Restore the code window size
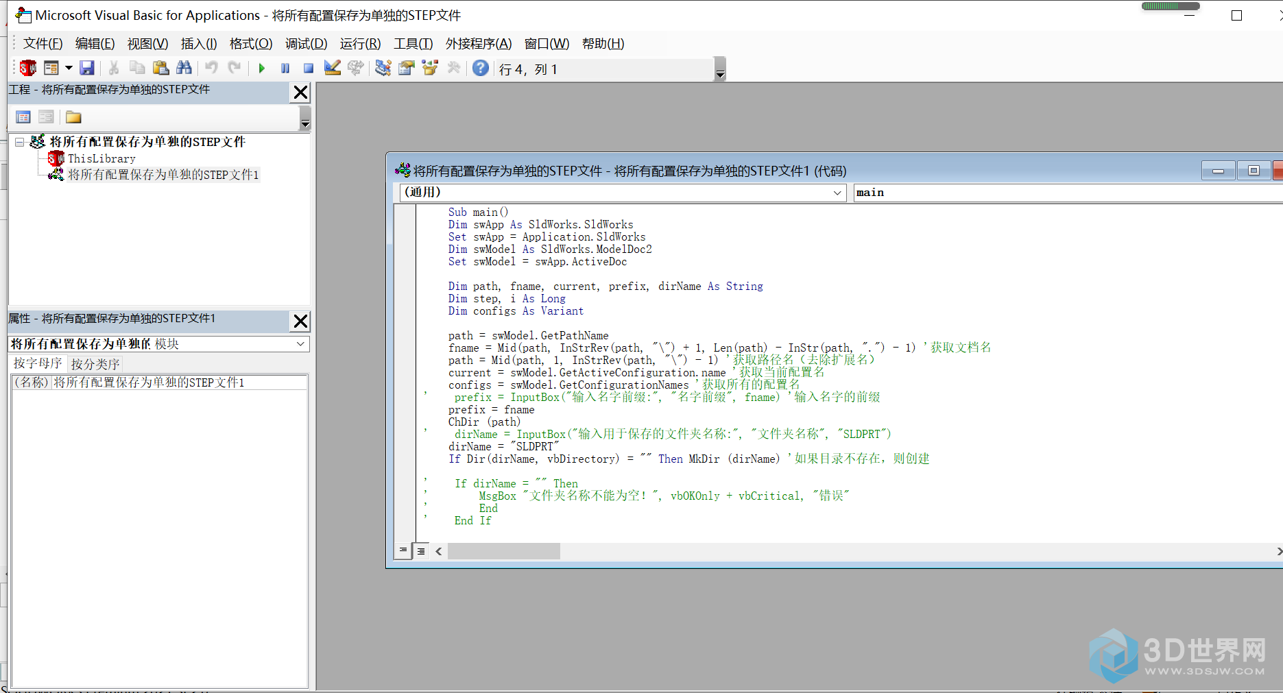Screen dimensions: 1283x693 click(1253, 171)
